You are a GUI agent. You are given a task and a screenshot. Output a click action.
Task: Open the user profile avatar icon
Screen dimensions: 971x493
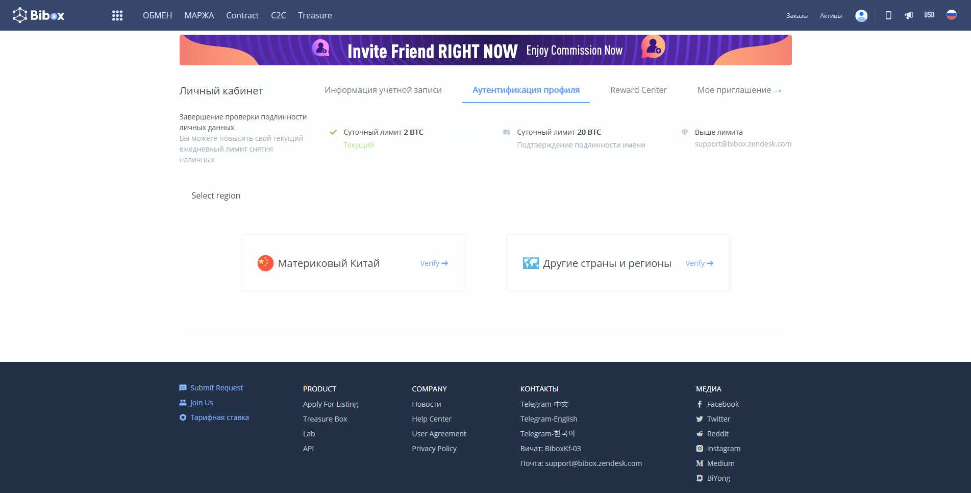tap(861, 16)
